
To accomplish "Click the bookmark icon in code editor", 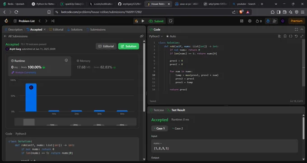I will pos(285,36).
